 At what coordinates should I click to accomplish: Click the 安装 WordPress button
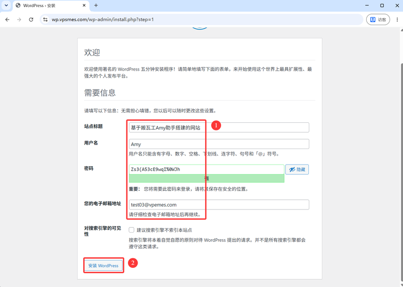point(104,266)
